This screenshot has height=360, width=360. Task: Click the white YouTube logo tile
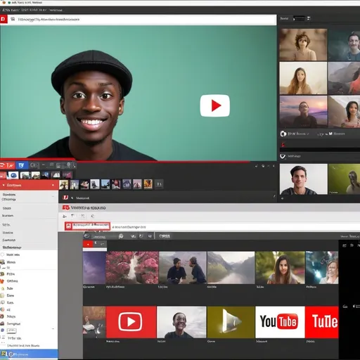coord(280,322)
